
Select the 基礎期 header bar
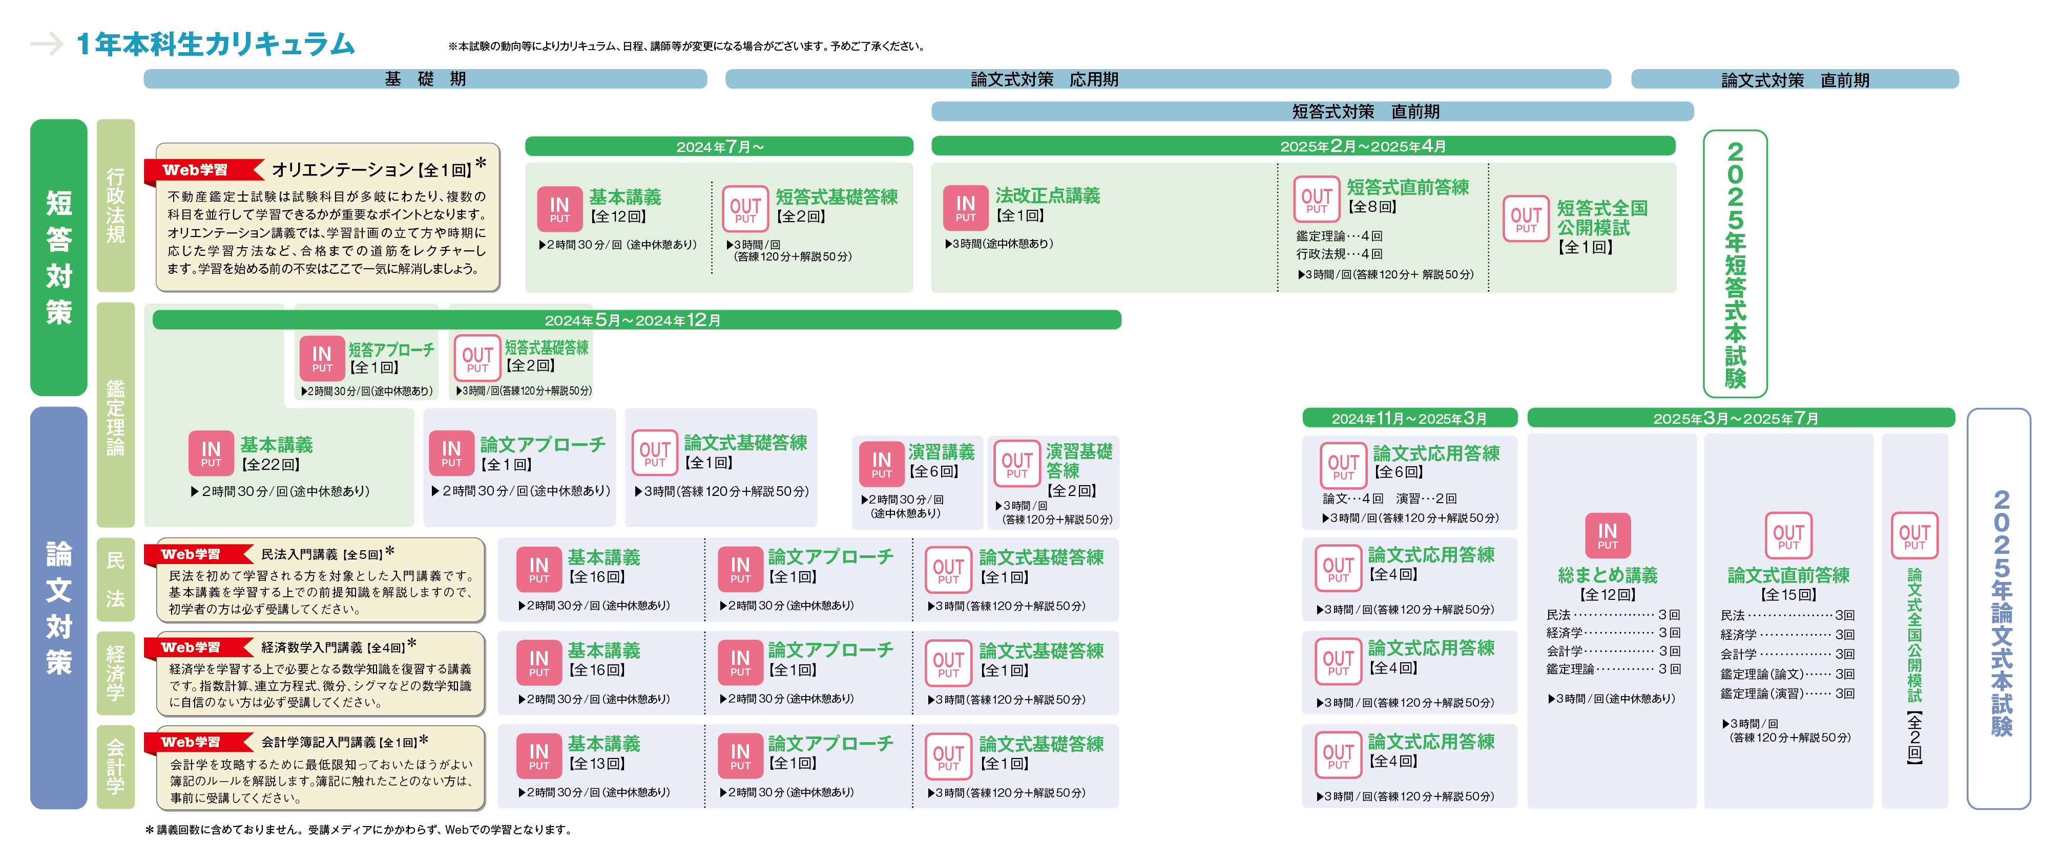tap(425, 79)
